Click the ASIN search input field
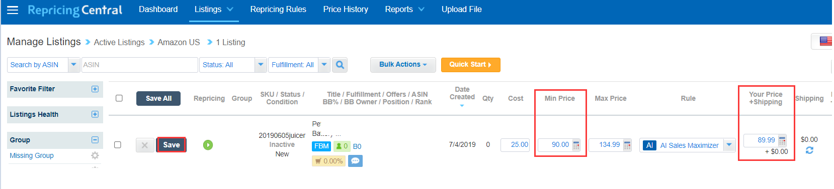The image size is (834, 189). click(139, 65)
